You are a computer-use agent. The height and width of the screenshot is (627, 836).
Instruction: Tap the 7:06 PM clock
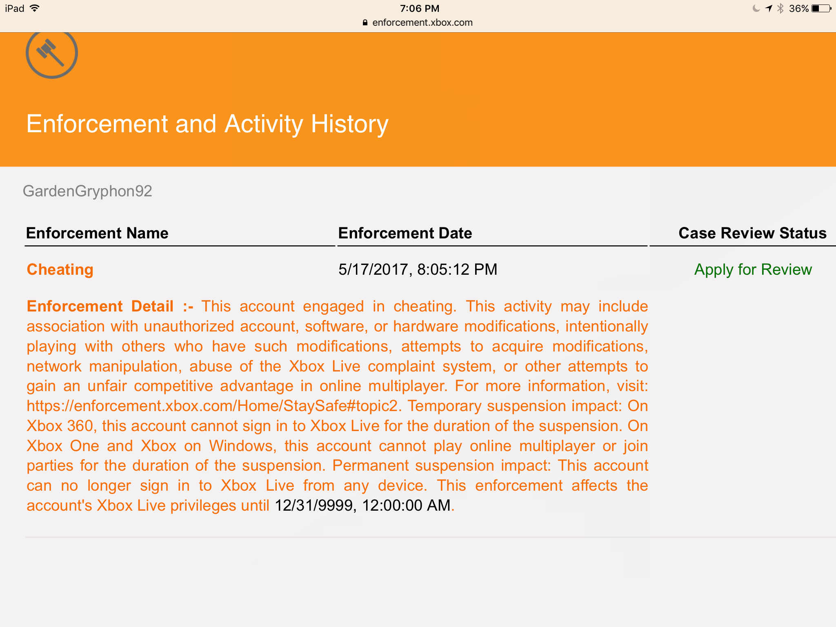coord(420,8)
